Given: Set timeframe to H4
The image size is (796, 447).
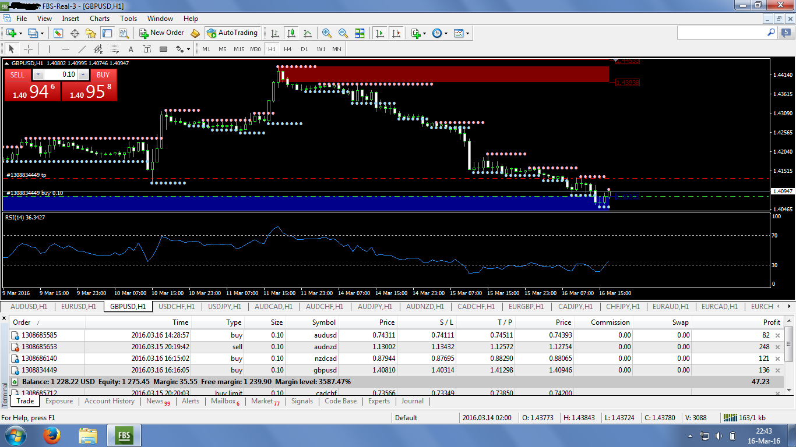Looking at the screenshot, I should point(287,49).
